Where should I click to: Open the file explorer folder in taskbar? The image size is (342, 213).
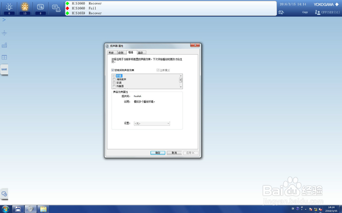click(43, 209)
